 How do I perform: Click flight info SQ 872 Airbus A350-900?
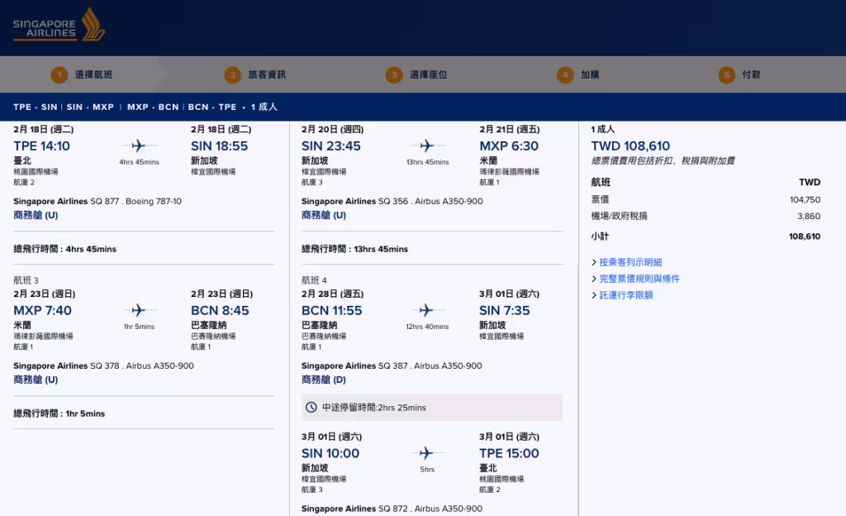click(x=392, y=509)
